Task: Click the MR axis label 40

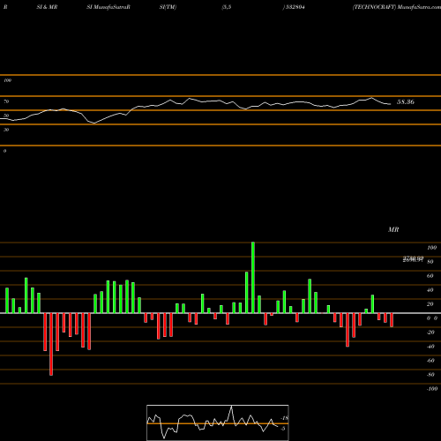Action: (430, 290)
